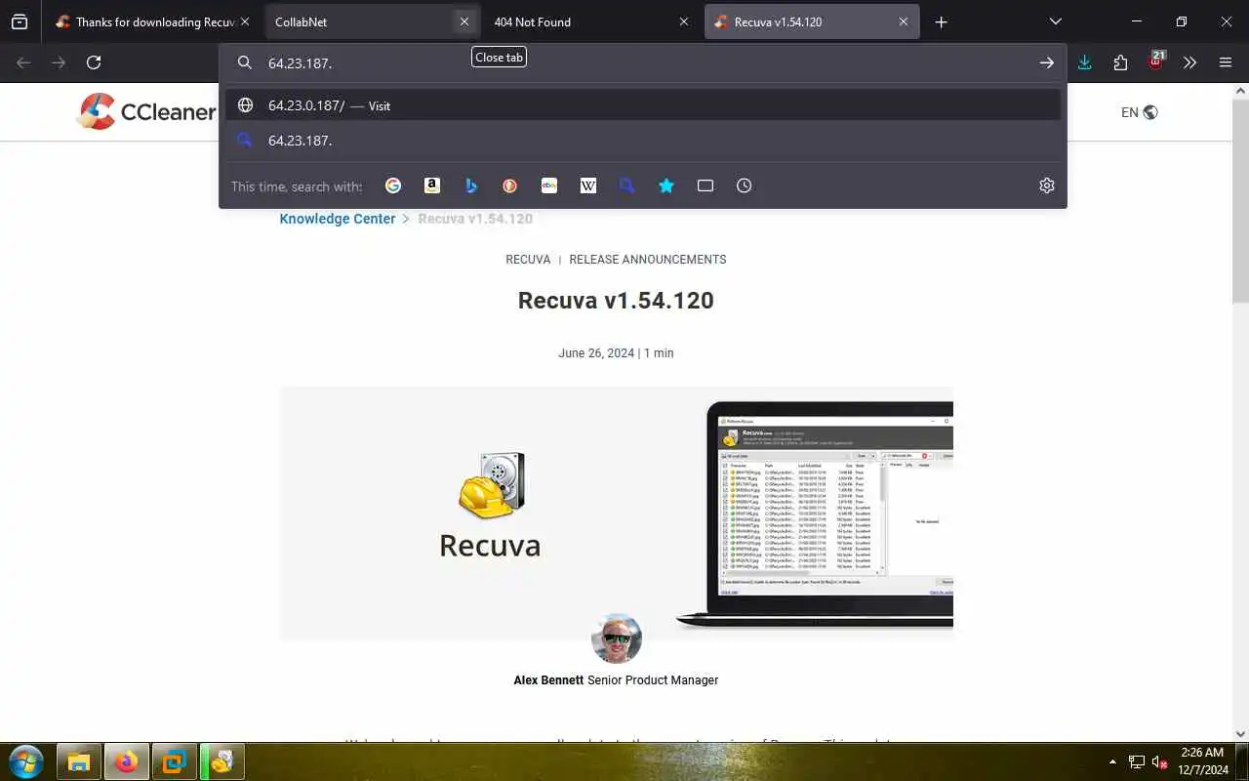Open the extensions puzzle icon
The height and width of the screenshot is (781, 1249).
pyautogui.click(x=1120, y=62)
